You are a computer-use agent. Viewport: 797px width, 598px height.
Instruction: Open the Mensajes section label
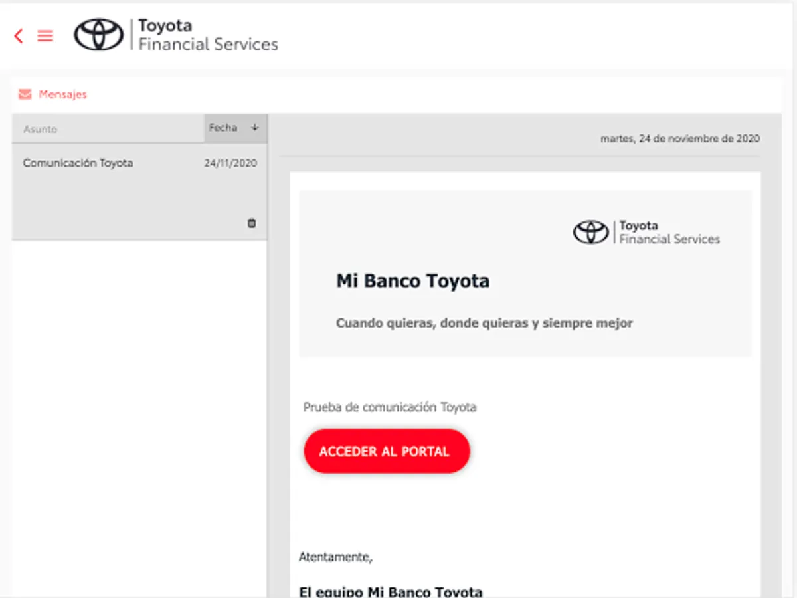point(62,94)
